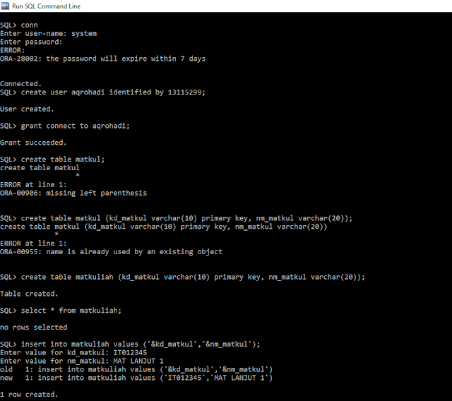Viewport: 452px width, 401px height.
Task: Click the SQL console icon in title bar
Action: point(5,6)
